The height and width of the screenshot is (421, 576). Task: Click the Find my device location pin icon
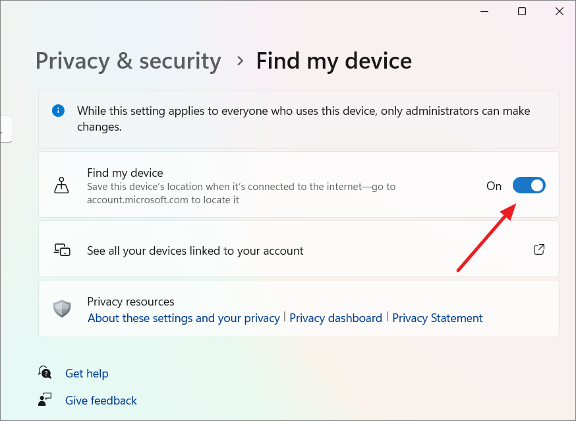point(61,185)
